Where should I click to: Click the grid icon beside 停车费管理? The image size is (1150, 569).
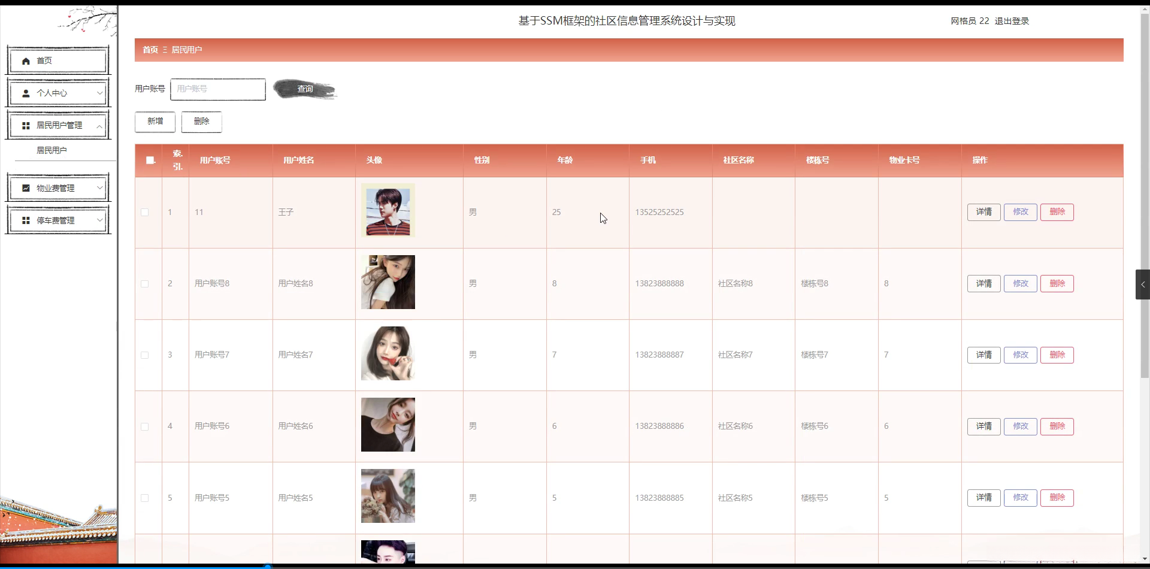(x=26, y=220)
